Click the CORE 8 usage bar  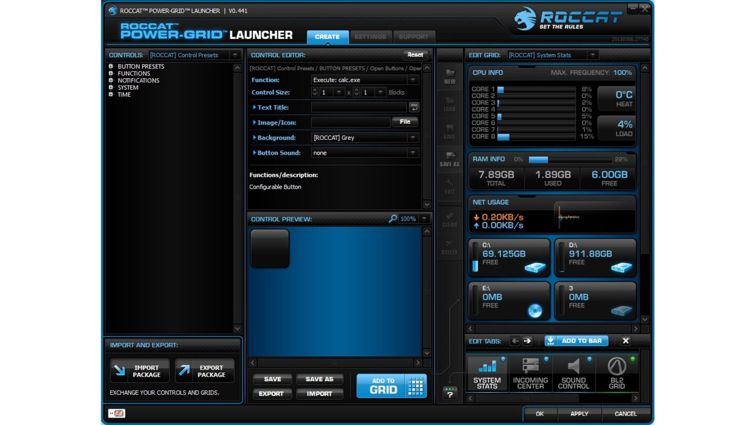point(536,136)
